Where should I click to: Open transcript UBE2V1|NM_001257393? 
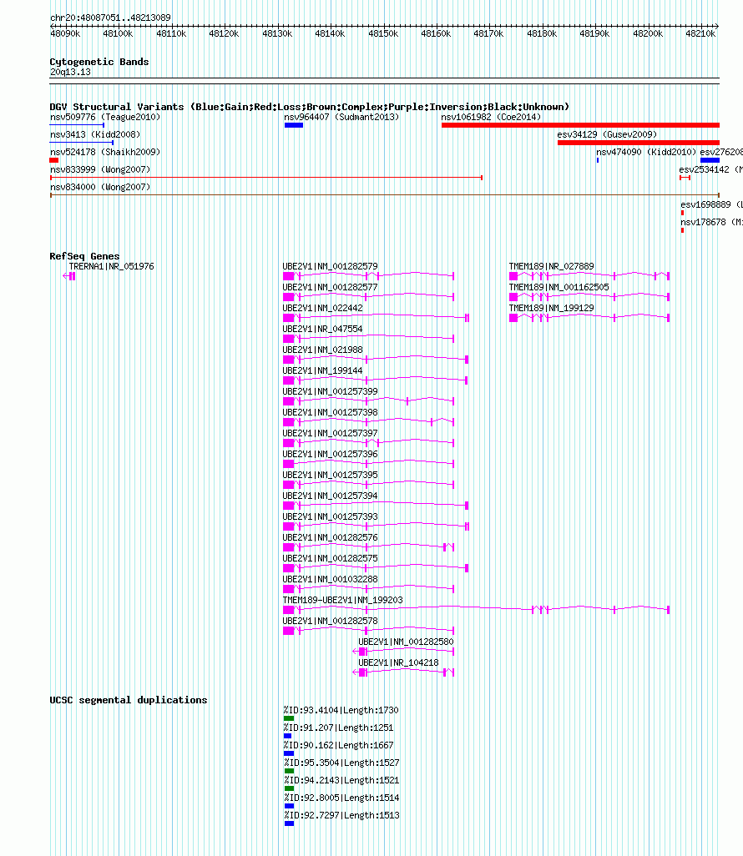click(330, 516)
